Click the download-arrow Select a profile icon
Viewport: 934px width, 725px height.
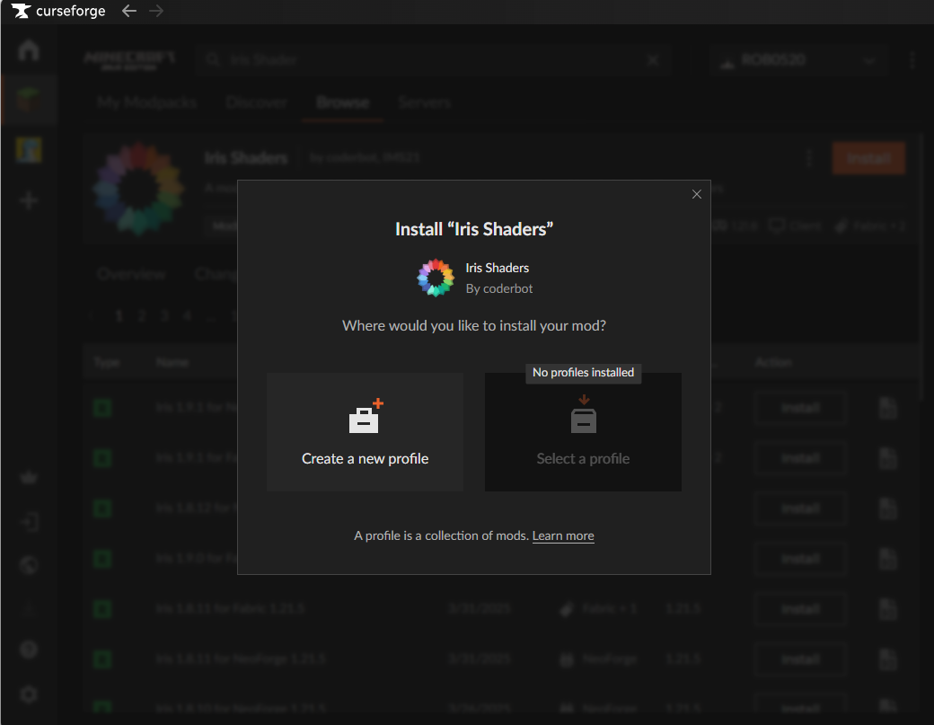(x=584, y=414)
